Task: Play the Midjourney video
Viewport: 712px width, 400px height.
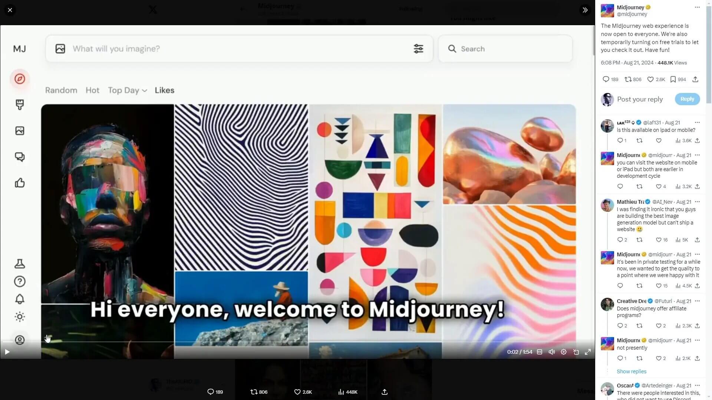Action: click(7, 352)
